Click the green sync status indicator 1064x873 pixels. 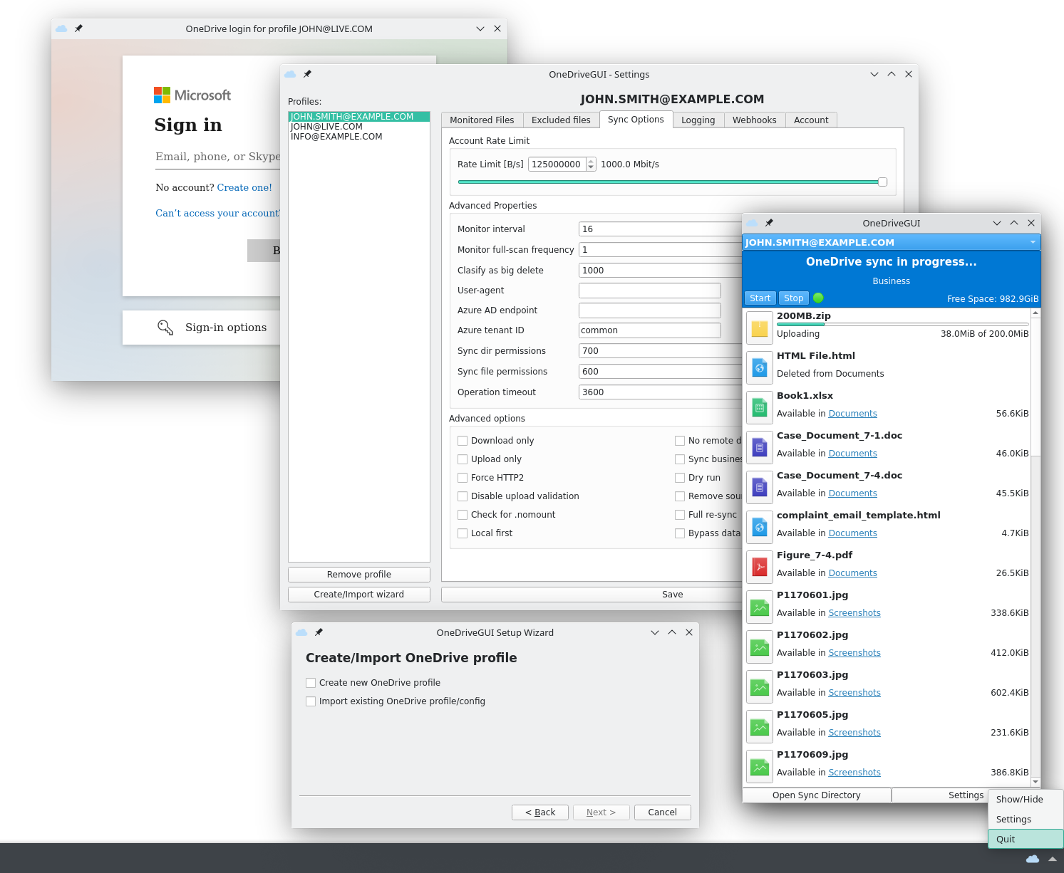(818, 298)
